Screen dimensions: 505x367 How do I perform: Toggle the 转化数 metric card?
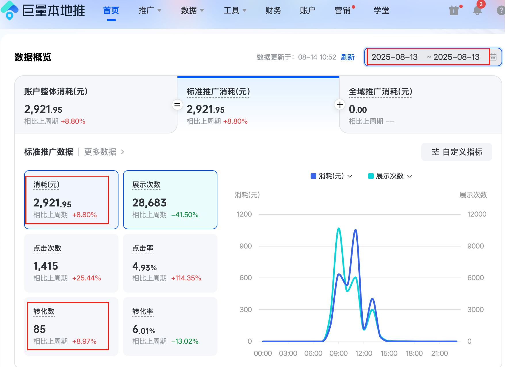71,326
